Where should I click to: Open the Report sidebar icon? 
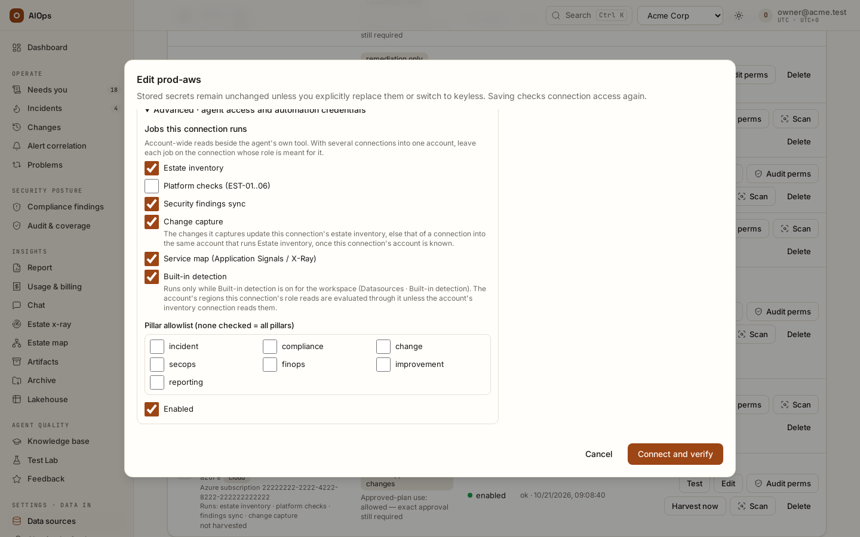tap(17, 268)
